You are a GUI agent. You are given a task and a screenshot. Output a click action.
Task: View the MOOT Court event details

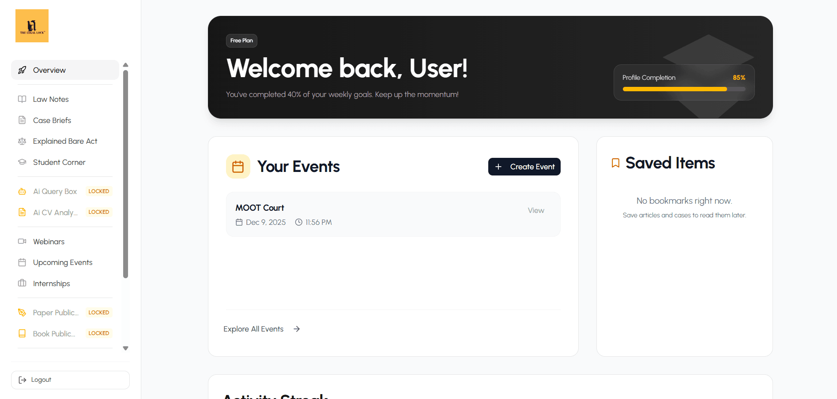pyautogui.click(x=535, y=210)
